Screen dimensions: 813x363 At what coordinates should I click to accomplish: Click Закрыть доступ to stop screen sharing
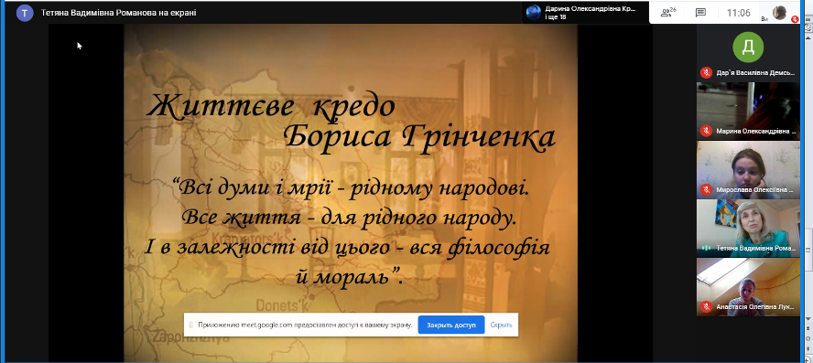[x=451, y=326]
